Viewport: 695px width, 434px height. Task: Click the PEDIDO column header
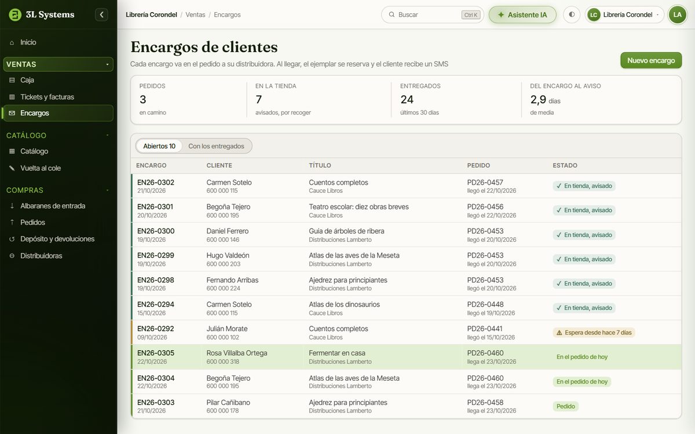pos(478,165)
